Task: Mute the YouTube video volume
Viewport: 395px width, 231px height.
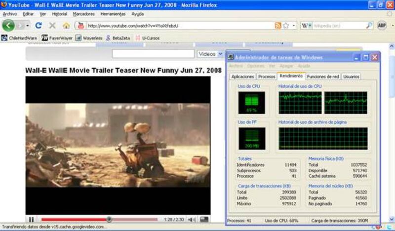Action: point(192,220)
